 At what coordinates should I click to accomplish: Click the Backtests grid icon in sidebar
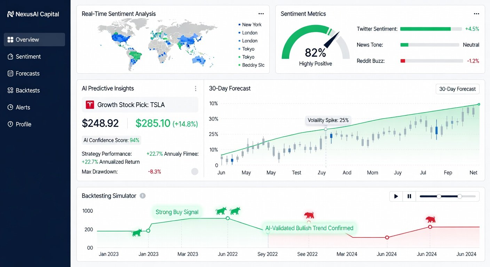coord(10,90)
